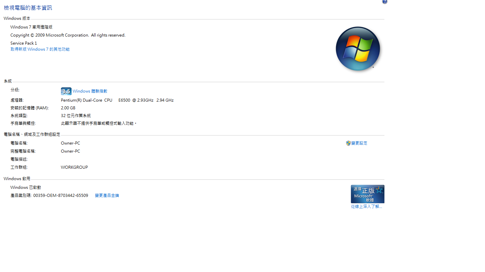Click 變更設定 to change computer name settings

(359, 143)
